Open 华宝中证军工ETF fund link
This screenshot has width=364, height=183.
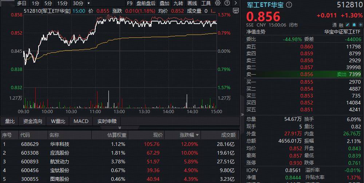343,32
